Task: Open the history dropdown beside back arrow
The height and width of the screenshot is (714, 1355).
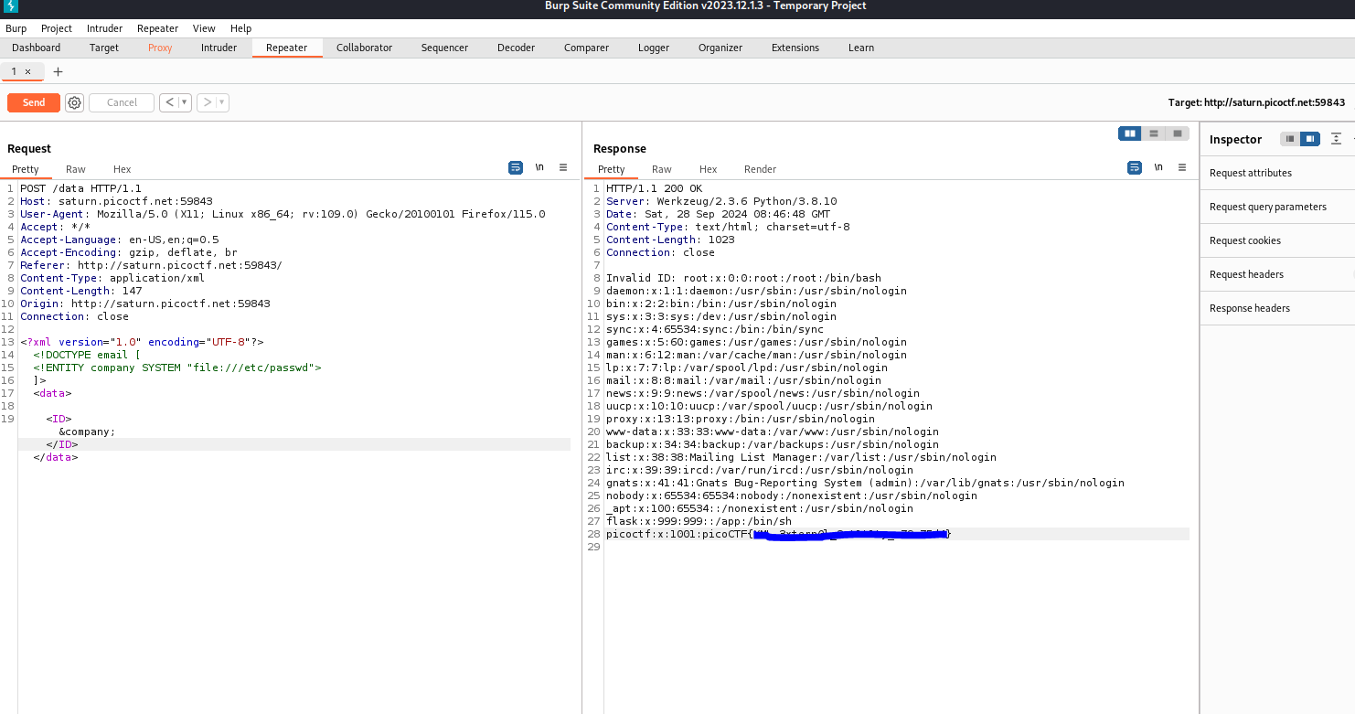Action: [184, 102]
